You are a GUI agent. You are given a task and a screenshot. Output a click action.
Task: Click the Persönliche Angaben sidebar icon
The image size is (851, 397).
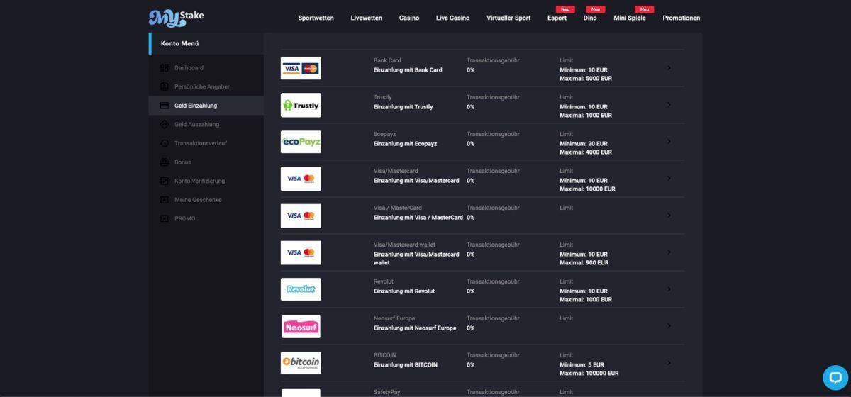point(165,86)
